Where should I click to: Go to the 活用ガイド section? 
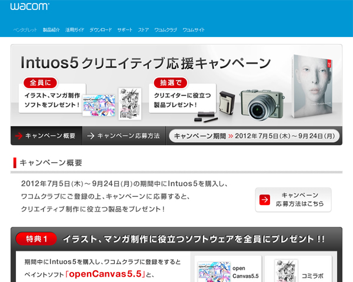75,29
